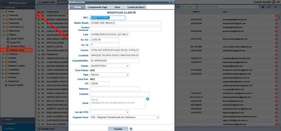Click the No. Int input field

(105, 45)
